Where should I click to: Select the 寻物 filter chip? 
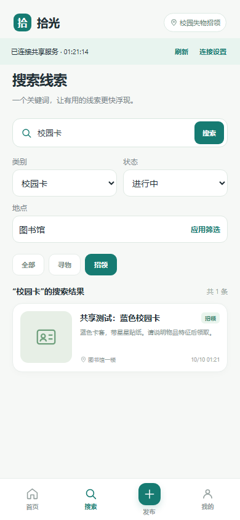65,265
